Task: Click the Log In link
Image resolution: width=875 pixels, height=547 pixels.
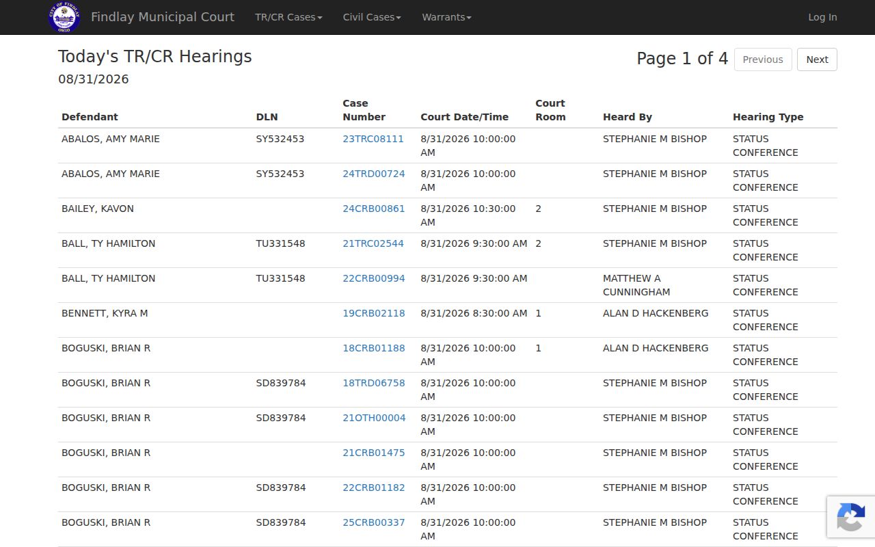Action: point(822,17)
